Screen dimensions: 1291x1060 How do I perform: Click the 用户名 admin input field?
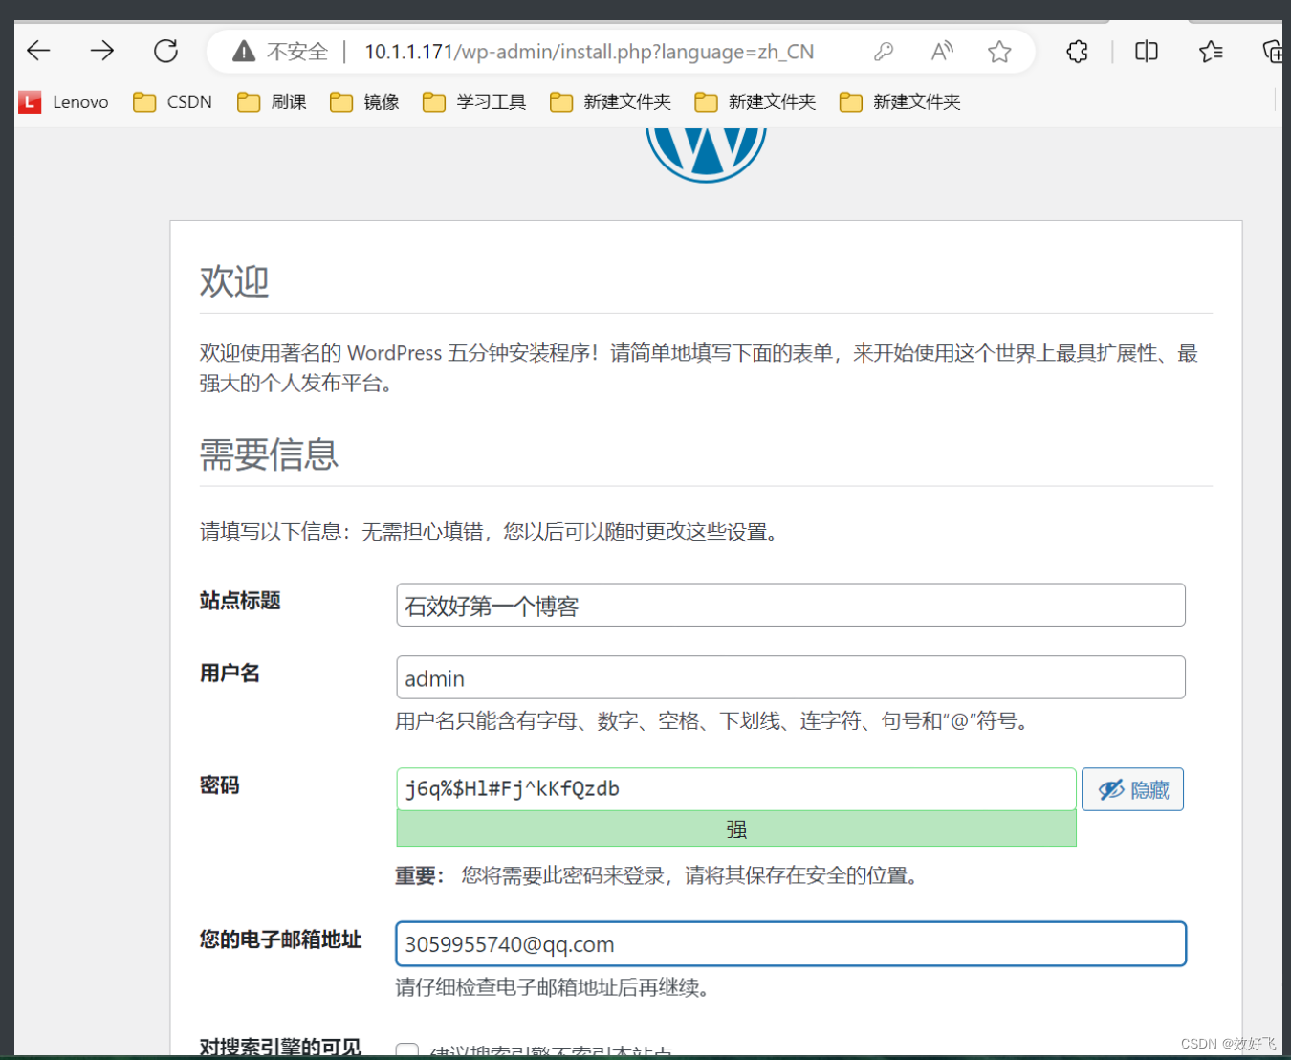(x=791, y=677)
